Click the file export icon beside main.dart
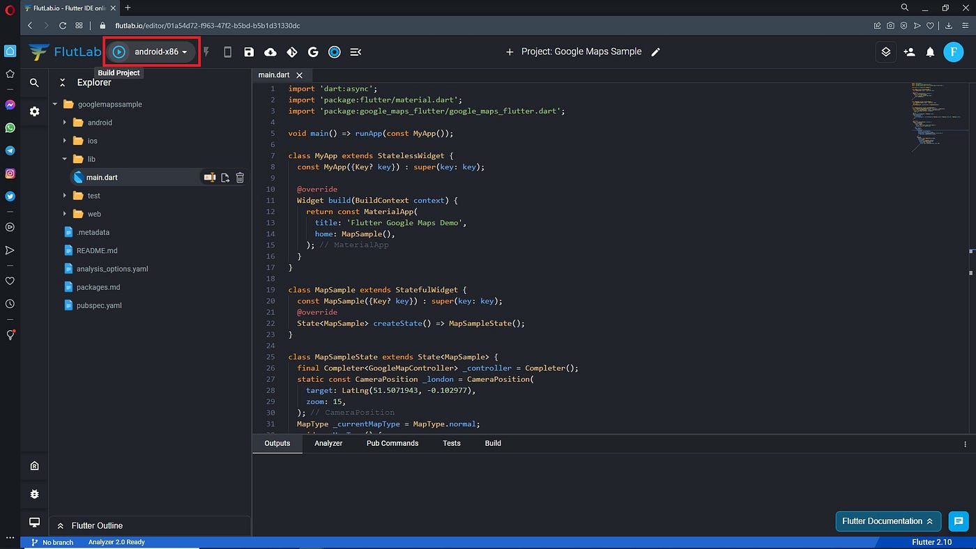 pos(225,178)
